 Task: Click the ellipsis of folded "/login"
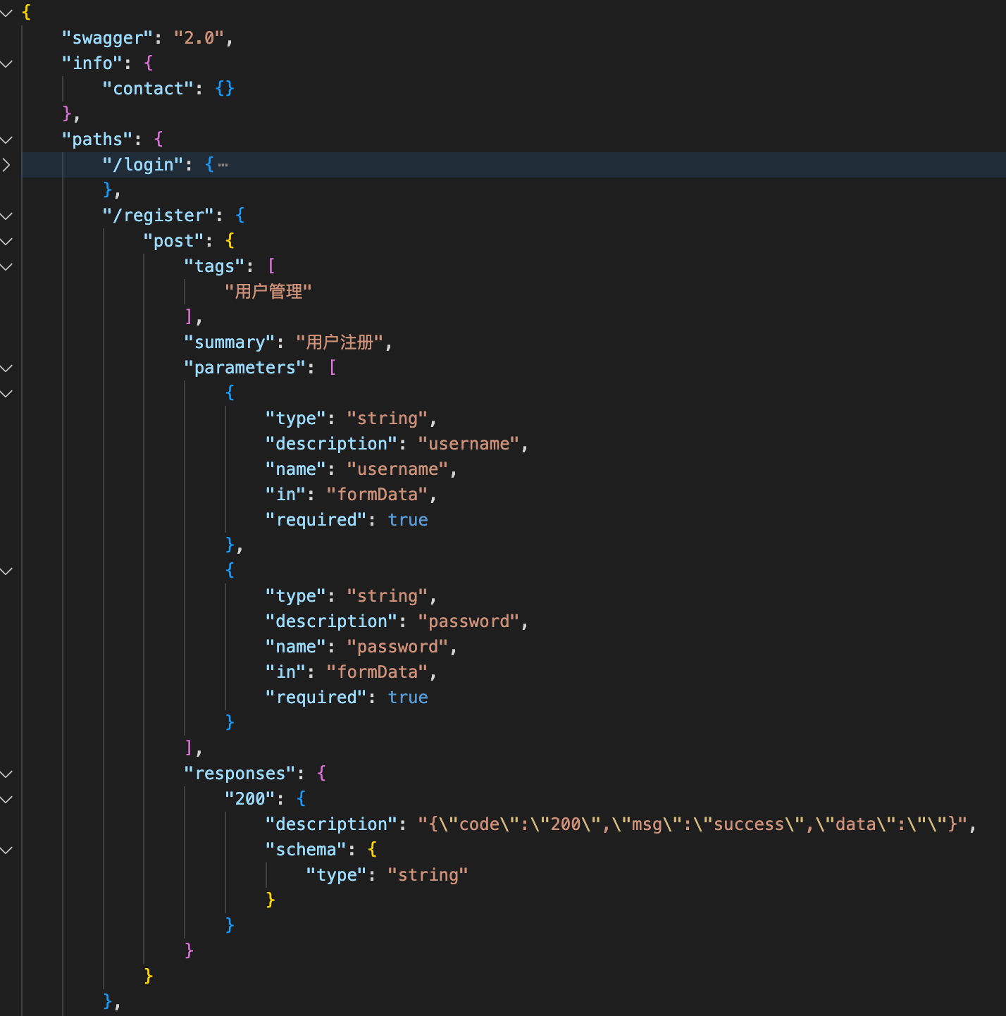click(223, 166)
